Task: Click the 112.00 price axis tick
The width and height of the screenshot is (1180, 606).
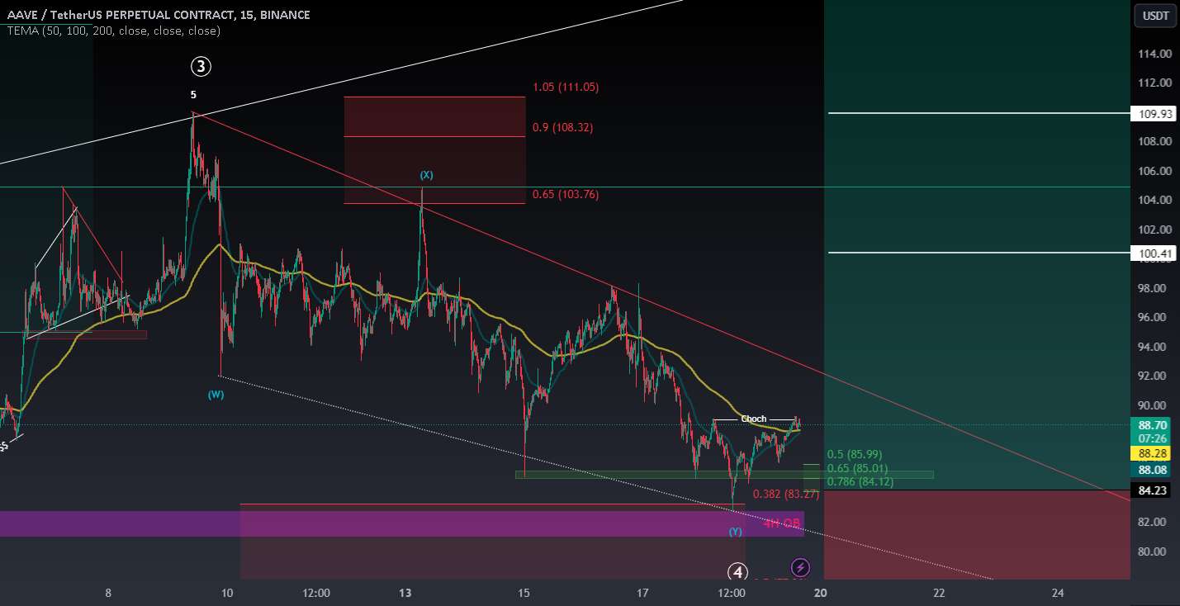Action: (1154, 83)
